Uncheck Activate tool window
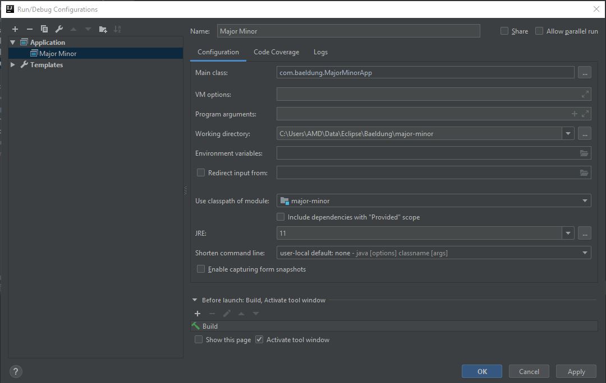Screen dimensions: 606x383 point(259,339)
